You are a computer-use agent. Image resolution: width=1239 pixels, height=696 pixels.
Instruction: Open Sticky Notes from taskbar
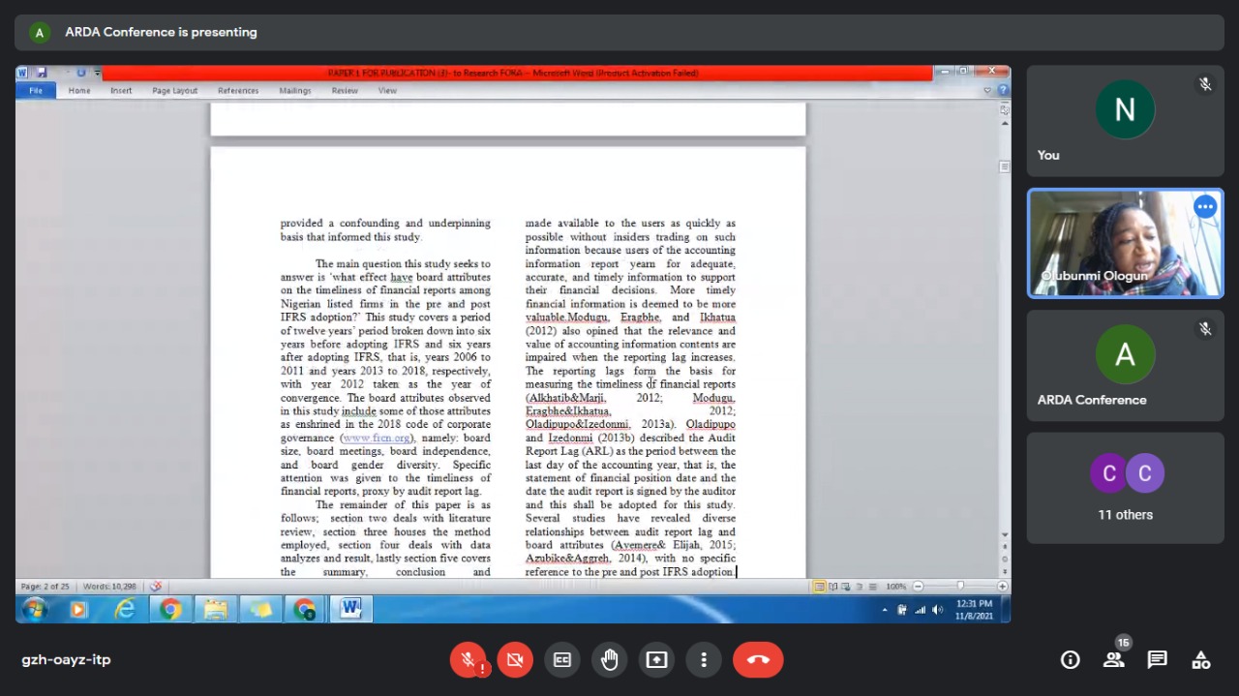click(x=260, y=609)
